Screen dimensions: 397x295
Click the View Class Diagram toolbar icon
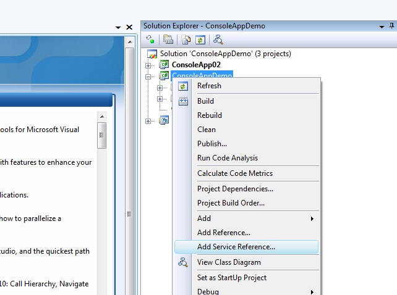[x=217, y=40]
